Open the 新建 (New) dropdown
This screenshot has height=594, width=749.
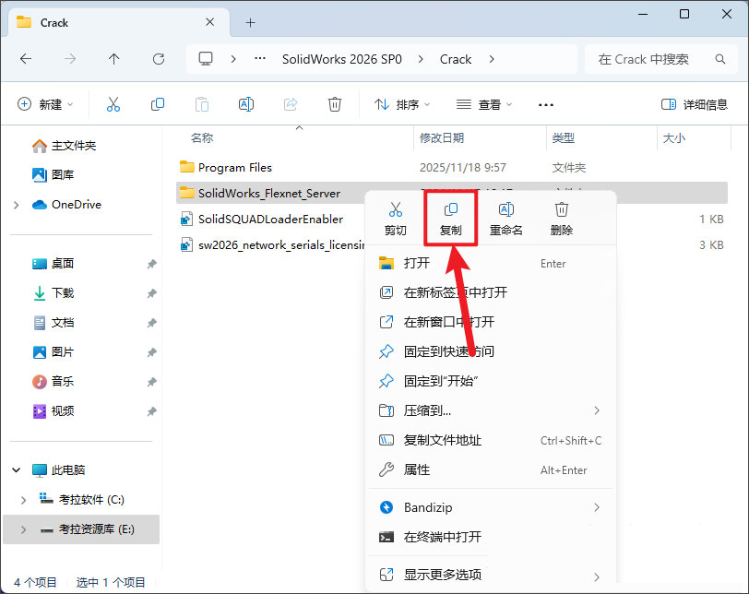(x=45, y=104)
